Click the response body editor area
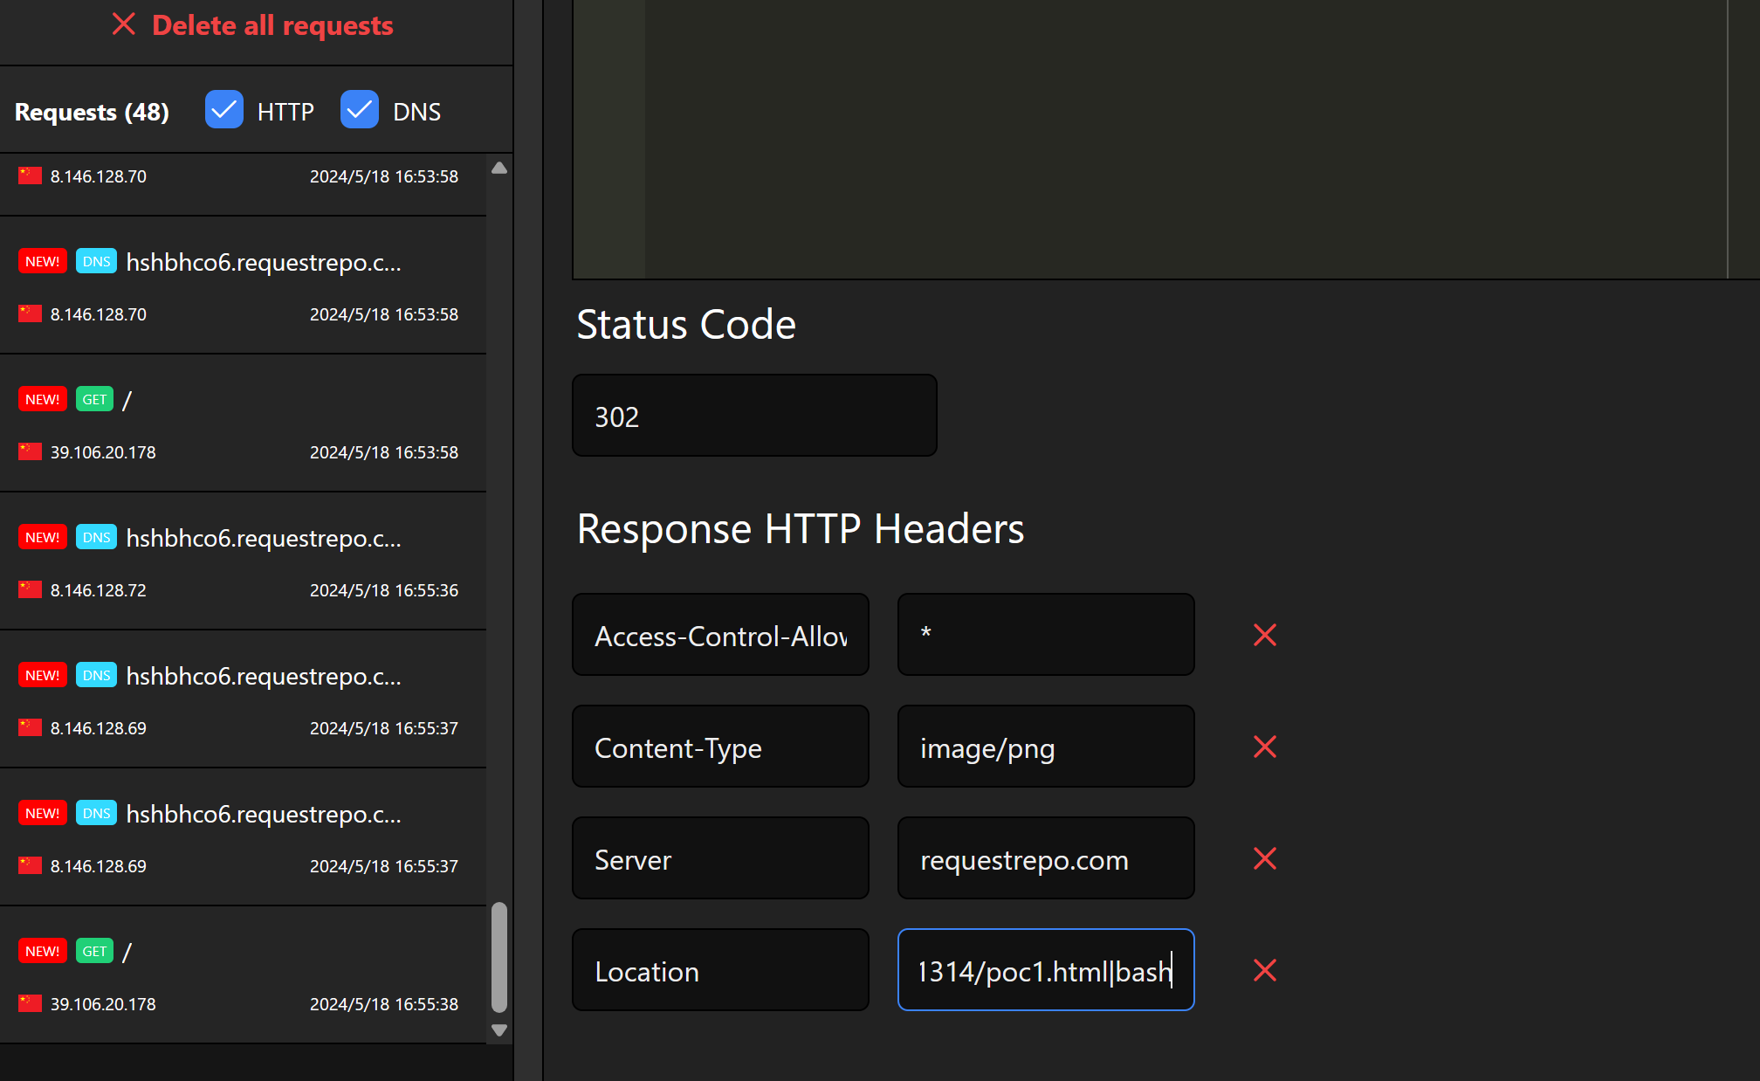 (x=1165, y=140)
